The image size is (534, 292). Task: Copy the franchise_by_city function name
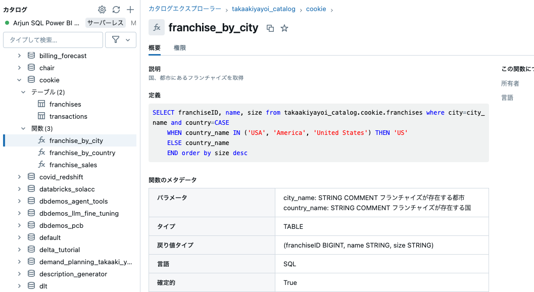pos(270,28)
